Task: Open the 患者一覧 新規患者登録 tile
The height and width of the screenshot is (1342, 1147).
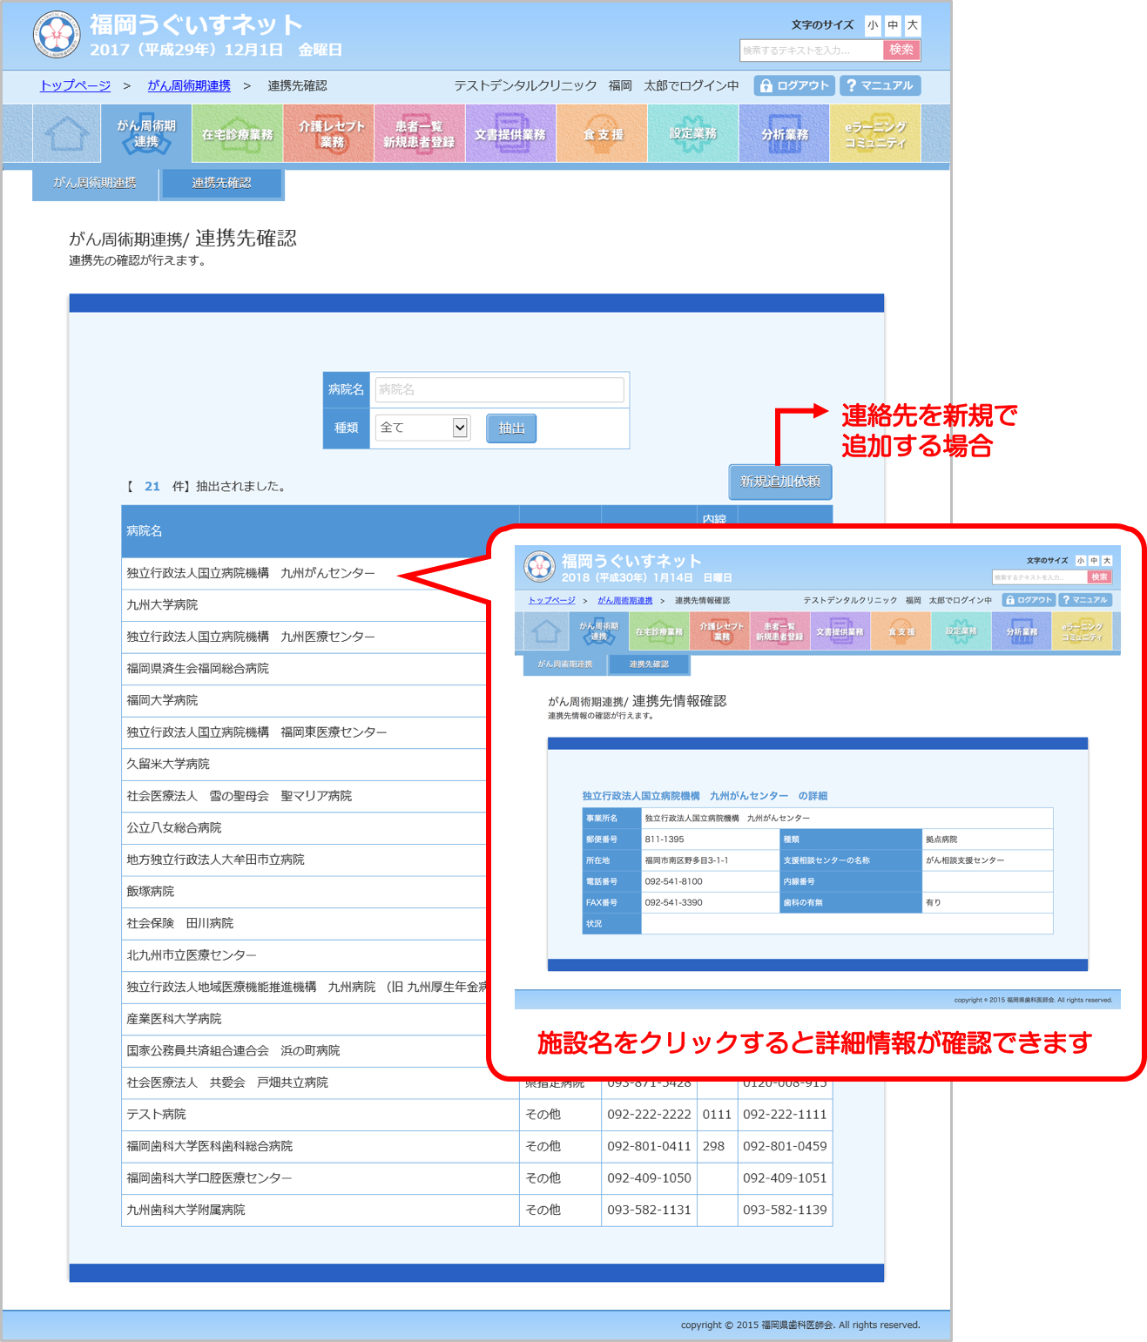Action: coord(419,134)
